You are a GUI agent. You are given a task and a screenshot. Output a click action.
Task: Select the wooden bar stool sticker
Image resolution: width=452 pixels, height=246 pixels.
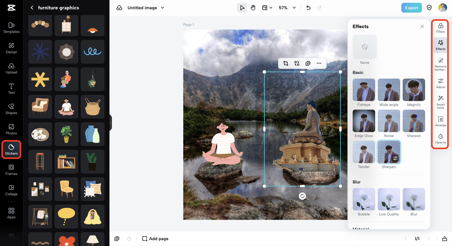coord(40,162)
